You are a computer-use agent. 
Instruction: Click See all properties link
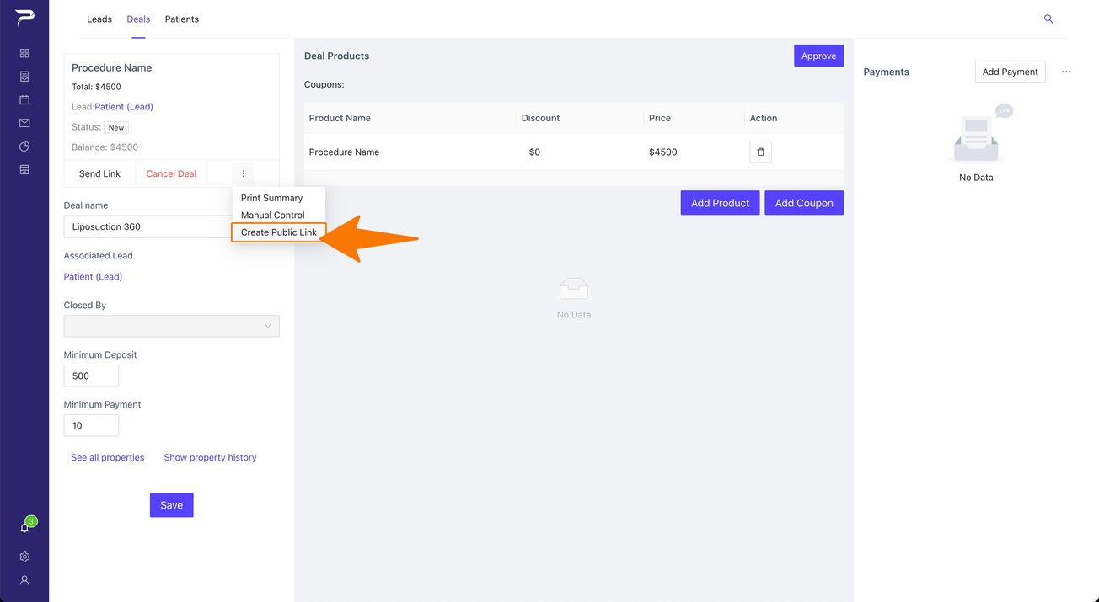(x=107, y=457)
